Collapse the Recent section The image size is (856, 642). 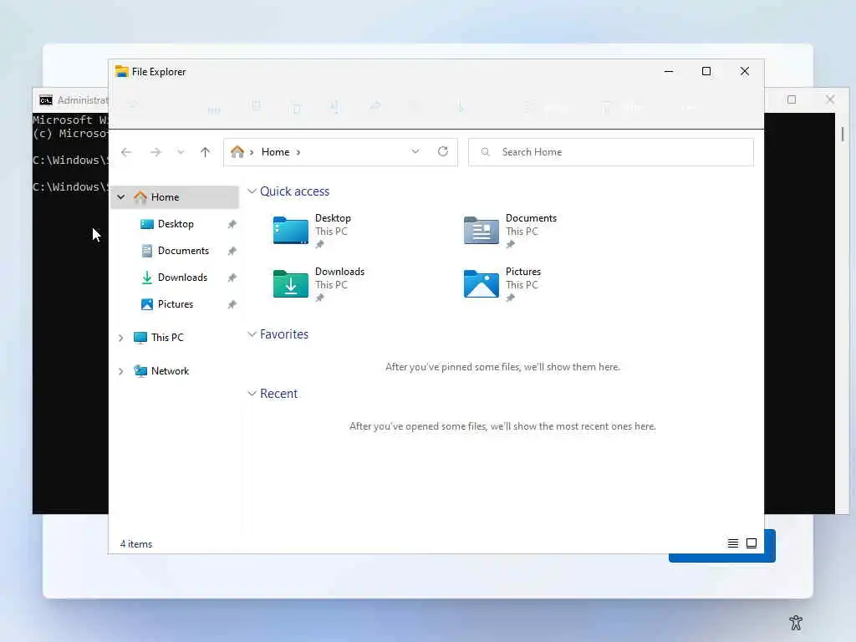coord(252,393)
